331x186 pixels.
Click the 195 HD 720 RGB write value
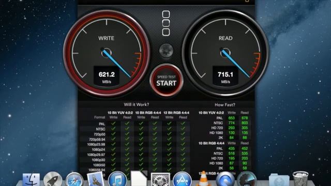pos(231,159)
